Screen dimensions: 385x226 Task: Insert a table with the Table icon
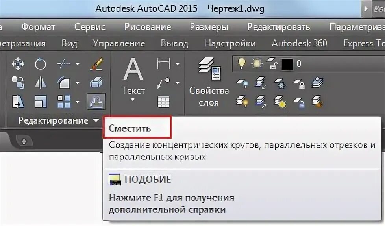coord(164,102)
